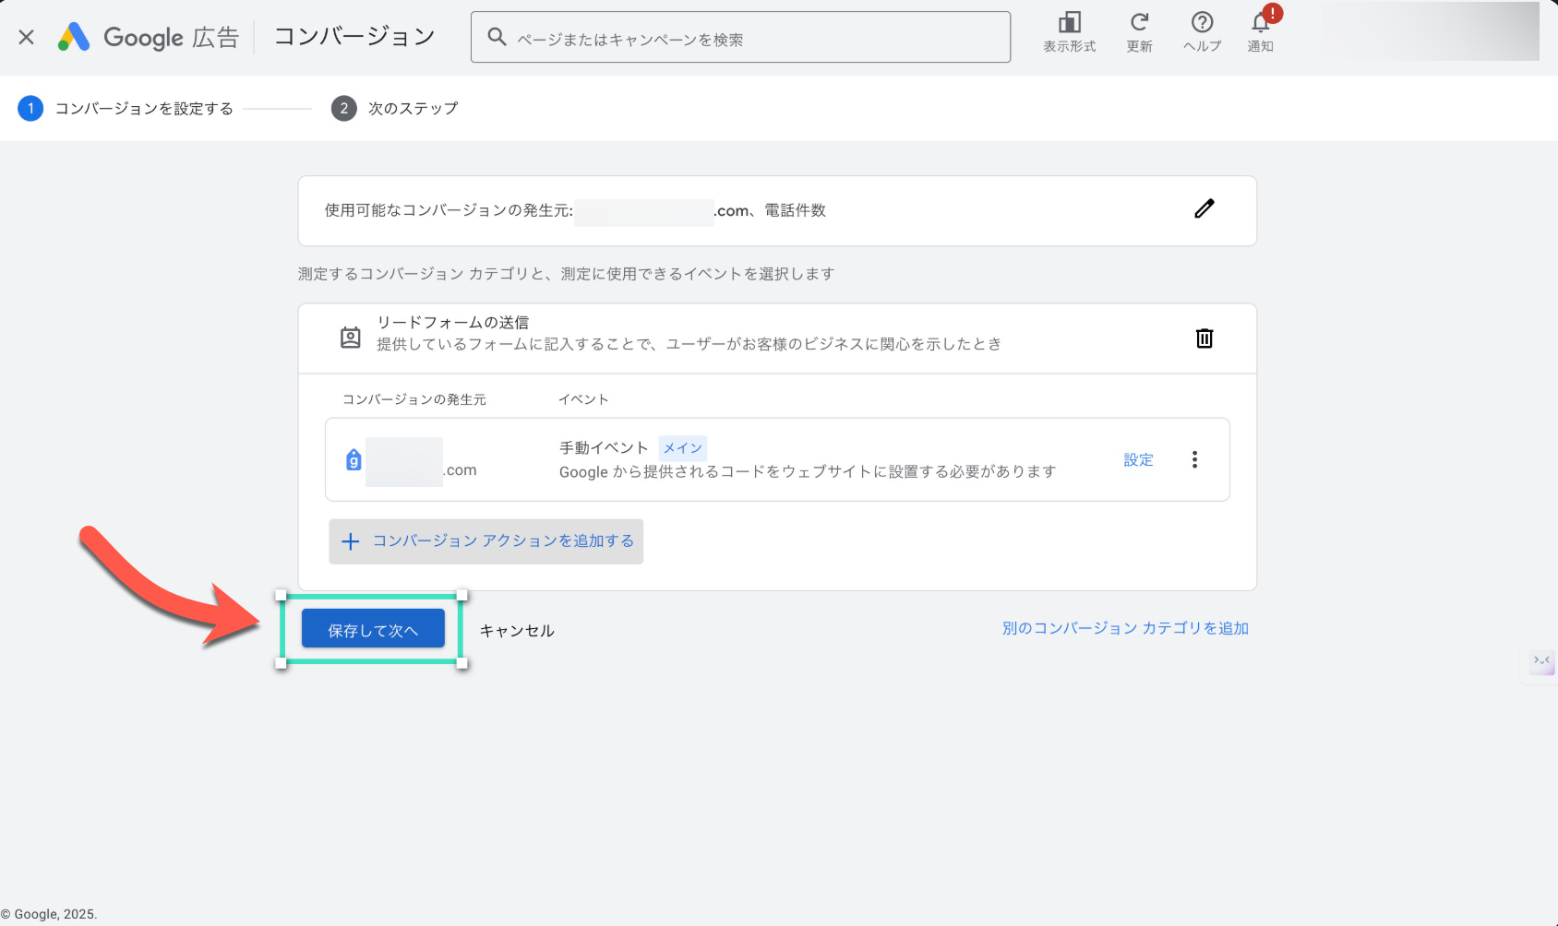This screenshot has height=926, width=1558.
Task: Click コンバージョン アクションを追加する button
Action: tap(486, 541)
